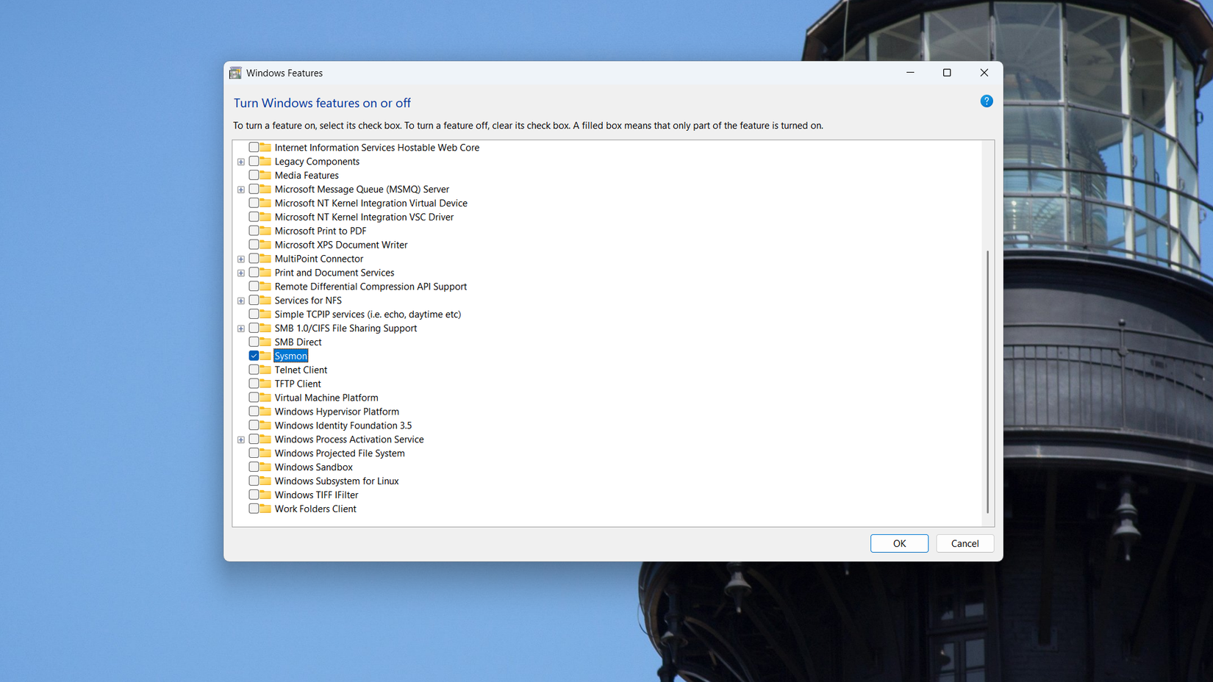The image size is (1213, 682).
Task: Dismiss the dialog with Cancel
Action: coord(965,543)
